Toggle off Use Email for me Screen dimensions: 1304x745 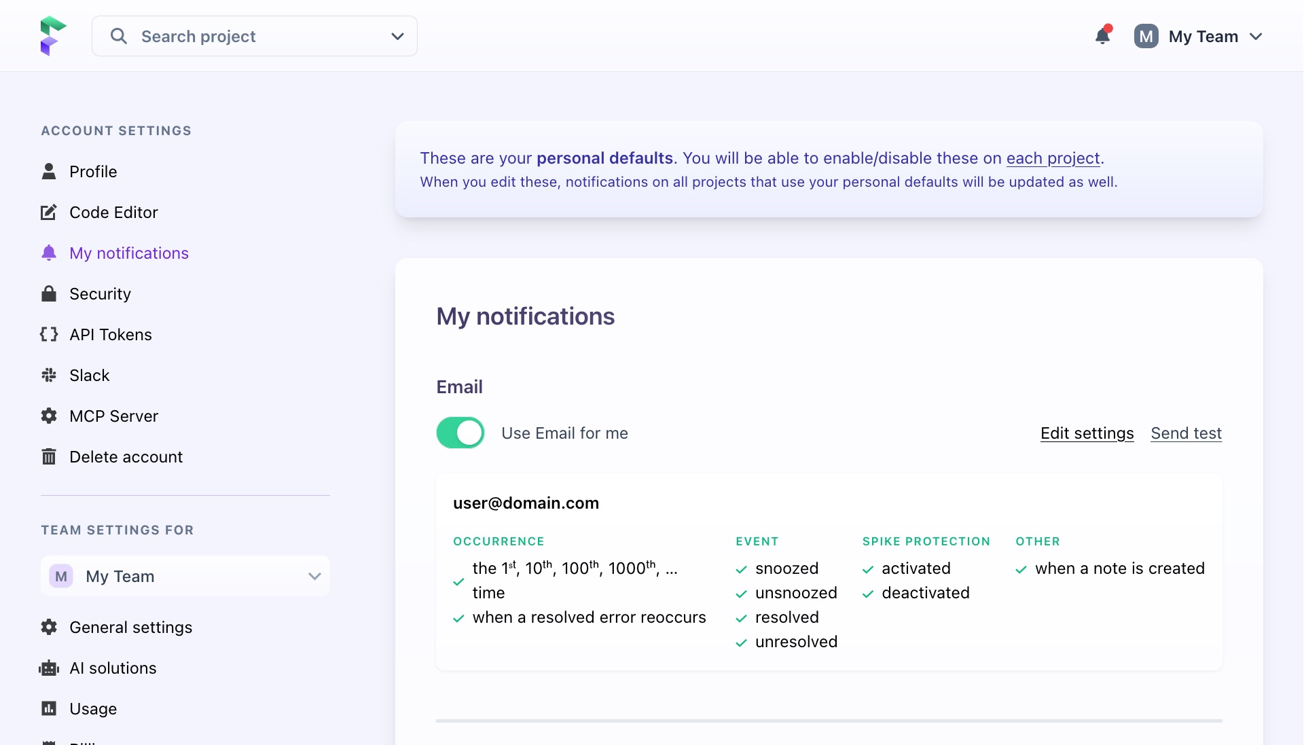pyautogui.click(x=460, y=433)
